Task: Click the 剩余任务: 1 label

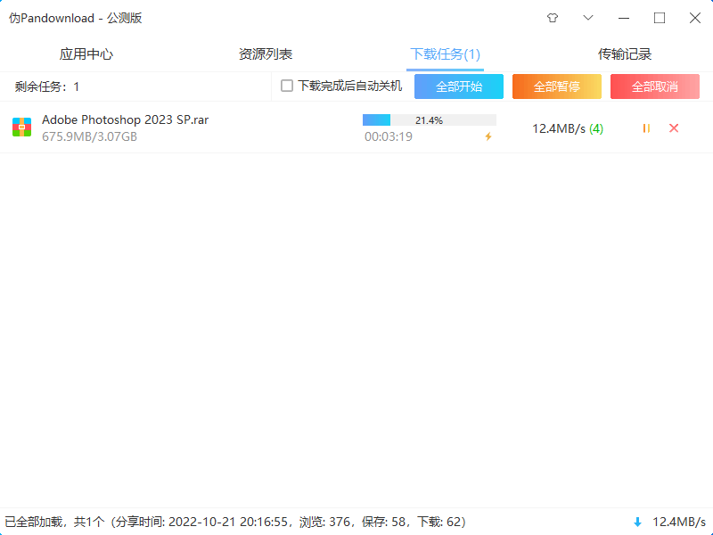Action: point(47,86)
